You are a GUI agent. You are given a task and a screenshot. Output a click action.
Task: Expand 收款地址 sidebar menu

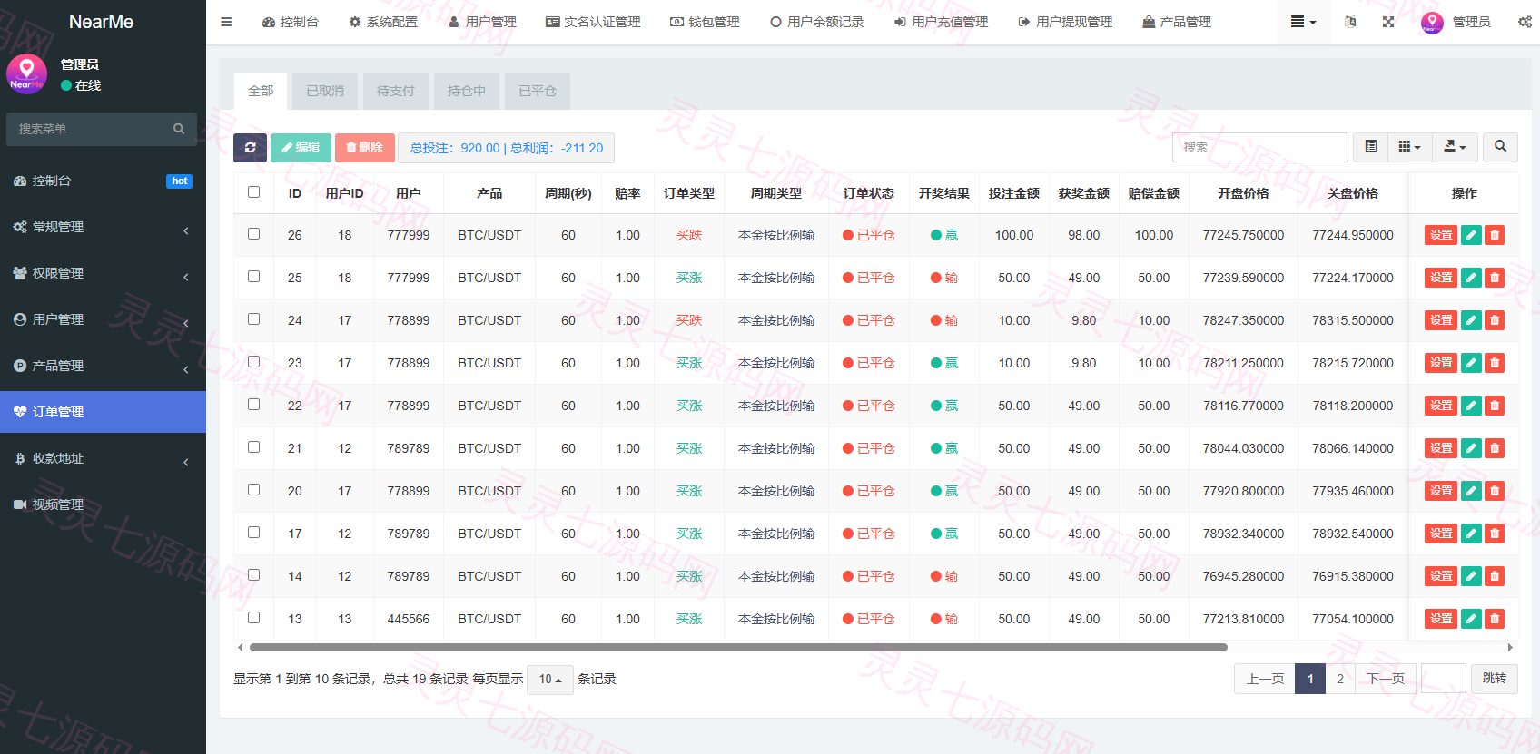pyautogui.click(x=103, y=458)
